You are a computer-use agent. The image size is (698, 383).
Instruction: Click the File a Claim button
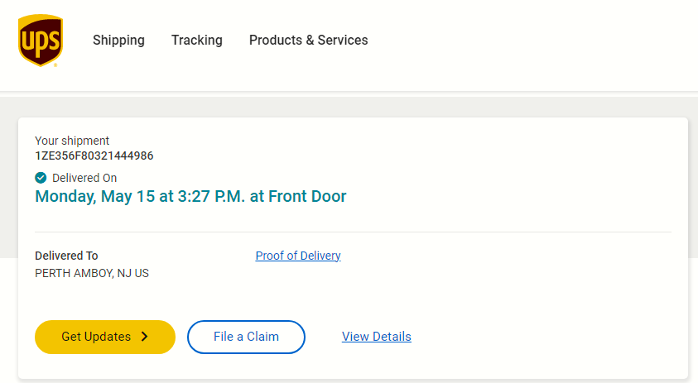click(246, 337)
